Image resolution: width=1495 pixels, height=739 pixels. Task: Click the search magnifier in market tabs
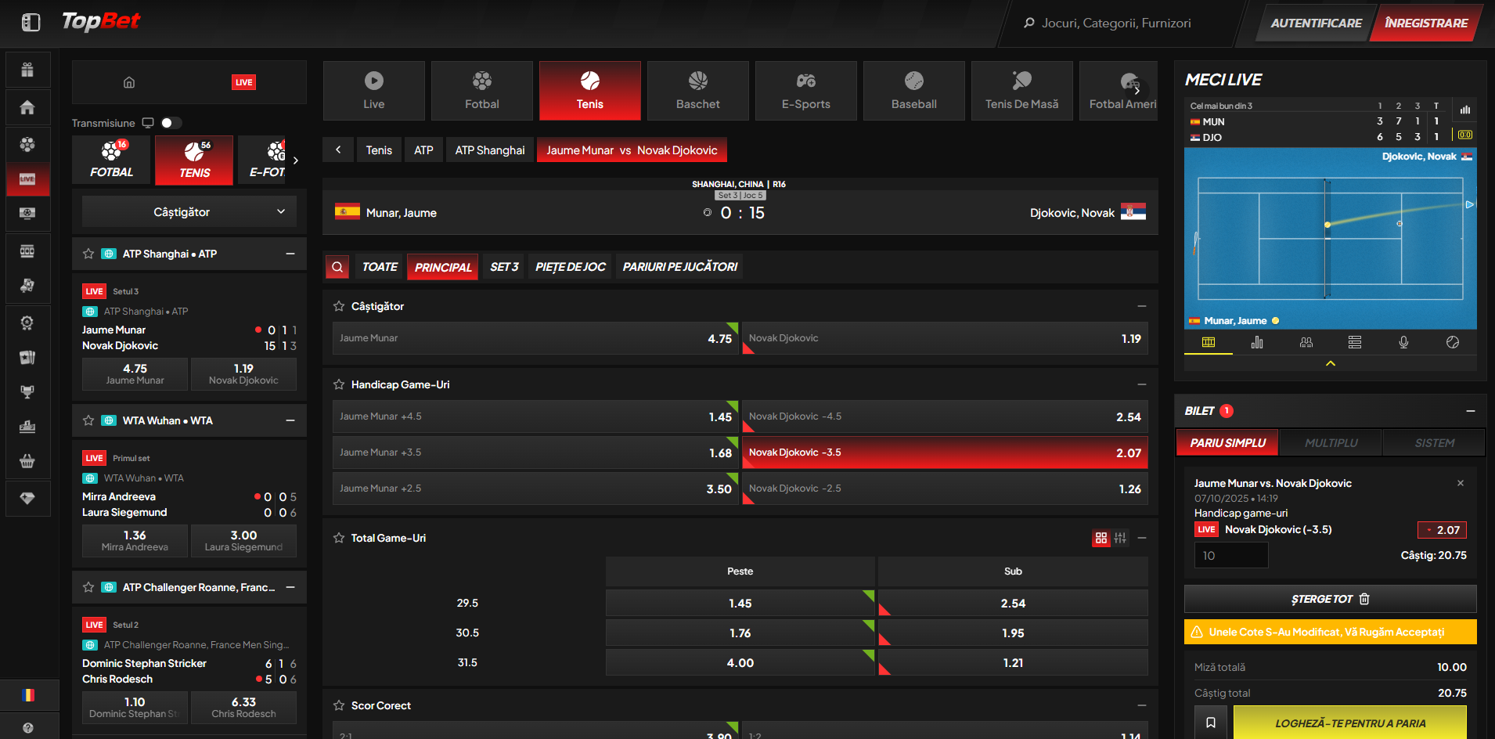(x=337, y=267)
